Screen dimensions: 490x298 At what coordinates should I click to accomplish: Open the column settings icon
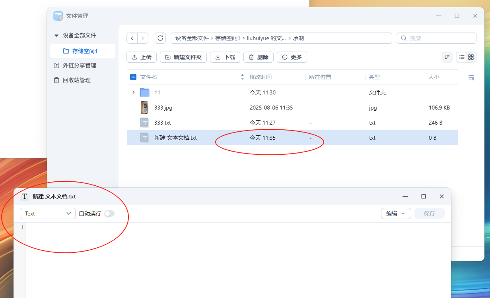[471, 77]
